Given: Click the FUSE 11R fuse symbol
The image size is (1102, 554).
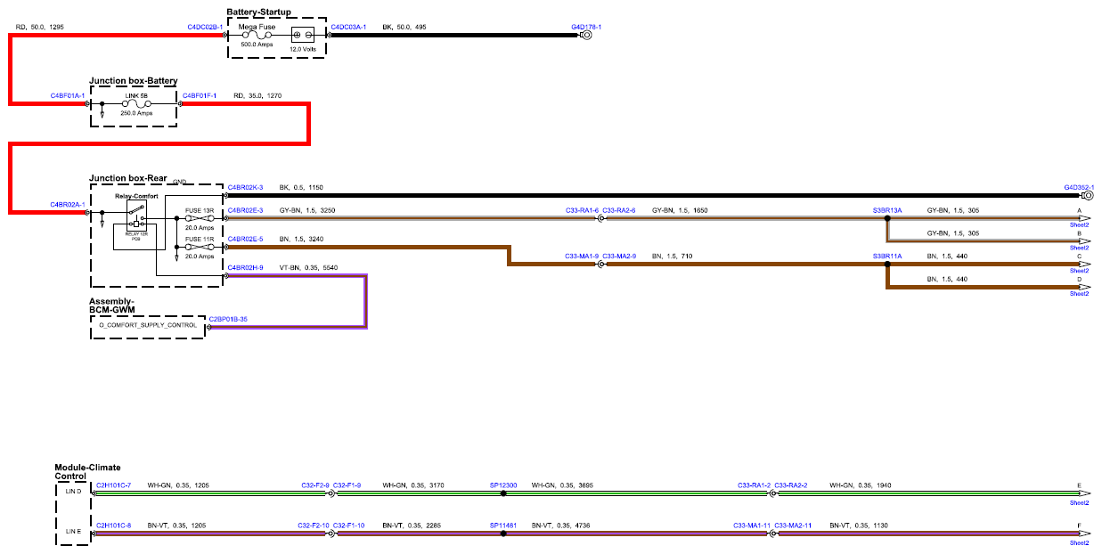Looking at the screenshot, I should pos(199,248).
